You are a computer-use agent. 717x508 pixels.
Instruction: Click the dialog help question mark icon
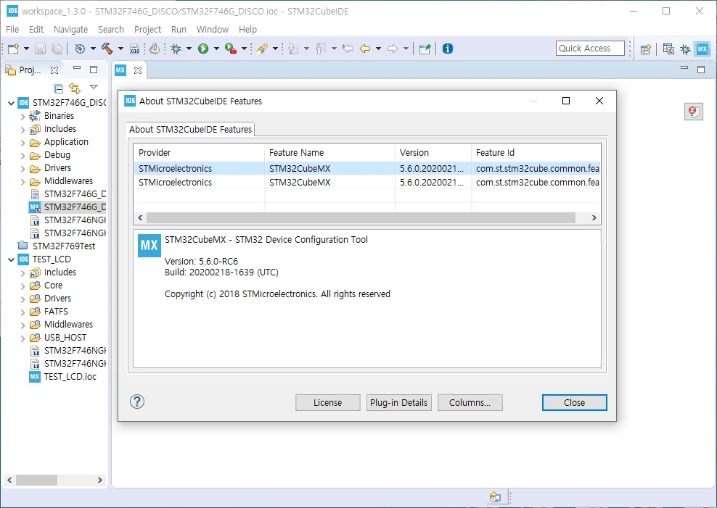coord(137,401)
